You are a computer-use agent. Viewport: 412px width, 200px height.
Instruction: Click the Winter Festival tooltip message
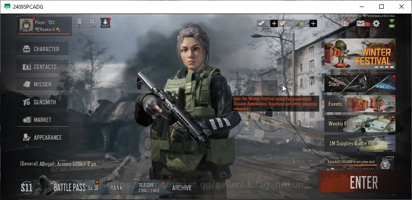[x=276, y=103]
